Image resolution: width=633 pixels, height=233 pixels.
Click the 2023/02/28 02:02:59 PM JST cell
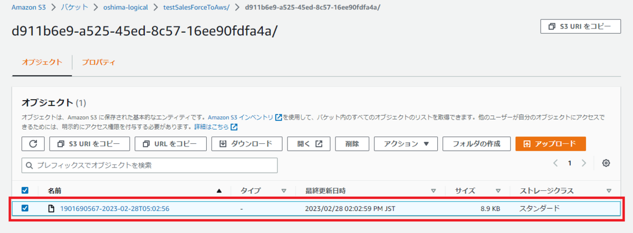coord(350,209)
